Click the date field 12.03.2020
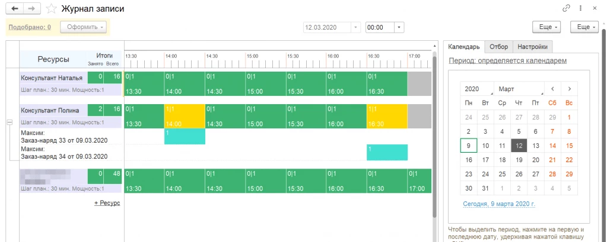Screen dimensions: 607x242 click(x=327, y=27)
